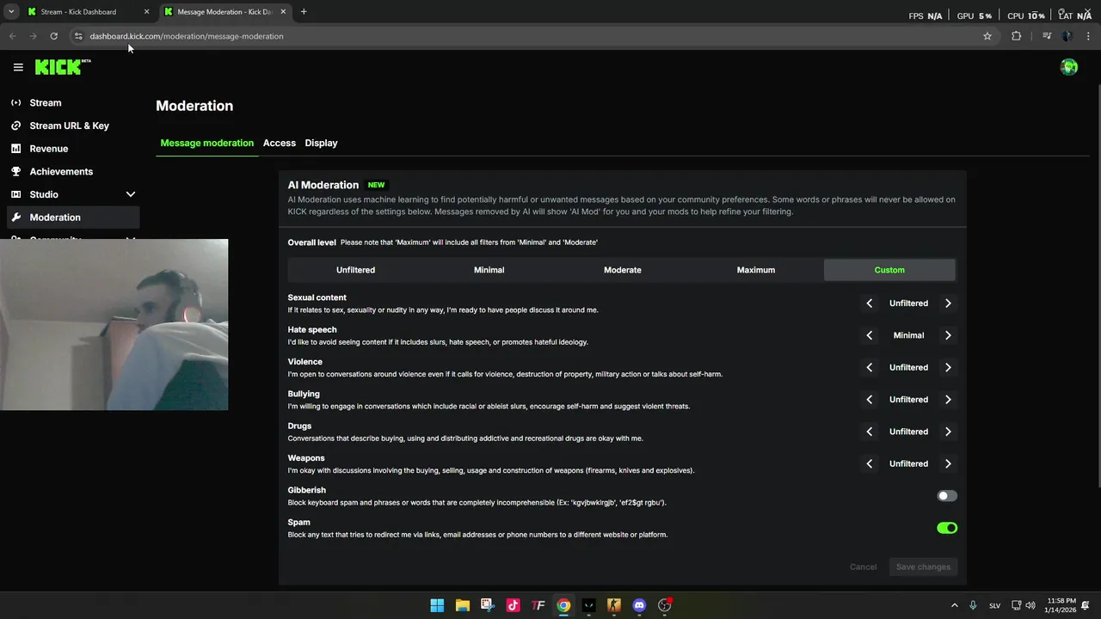Increase Drugs filter with right arrow
1101x619 pixels.
[948, 432]
